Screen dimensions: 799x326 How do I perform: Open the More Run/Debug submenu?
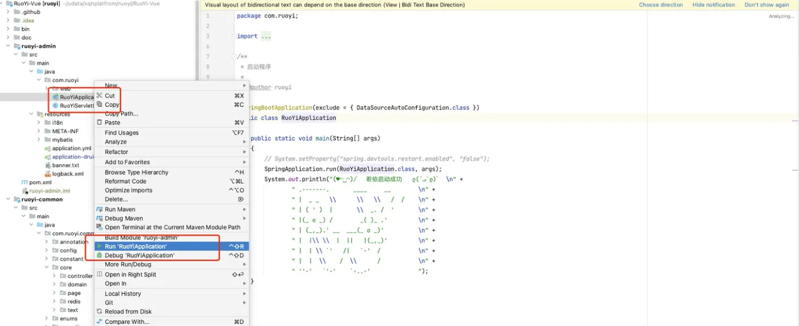[172, 265]
